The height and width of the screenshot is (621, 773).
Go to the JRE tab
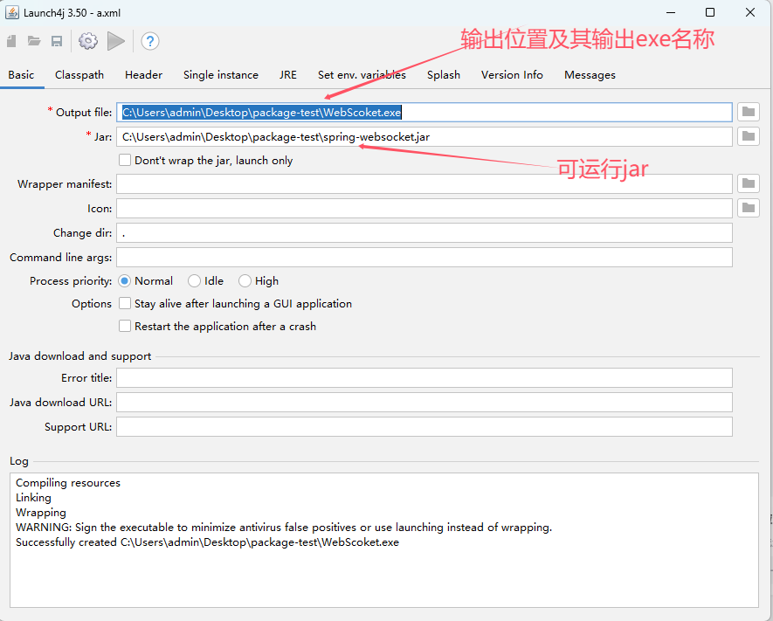pyautogui.click(x=288, y=75)
